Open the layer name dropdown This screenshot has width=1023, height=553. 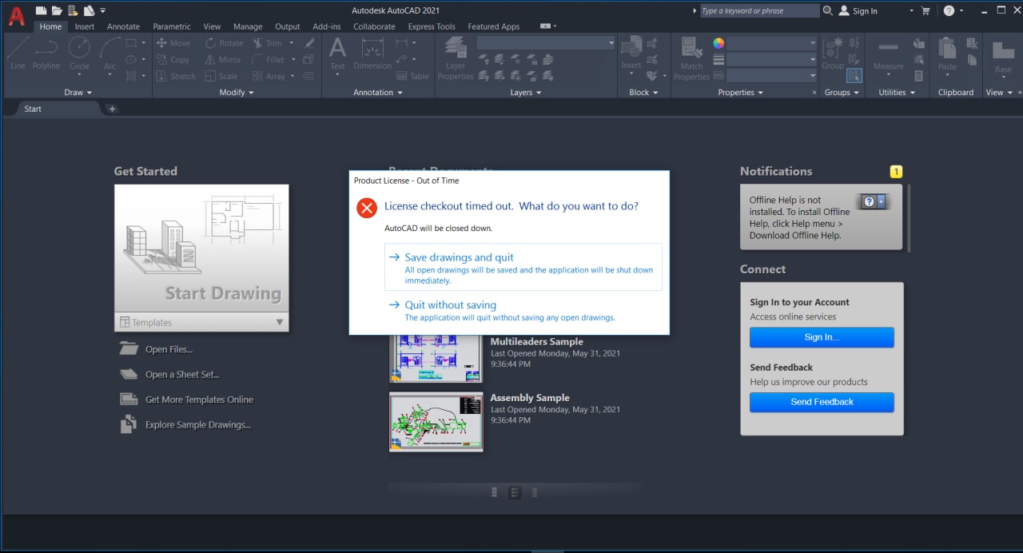click(x=547, y=43)
